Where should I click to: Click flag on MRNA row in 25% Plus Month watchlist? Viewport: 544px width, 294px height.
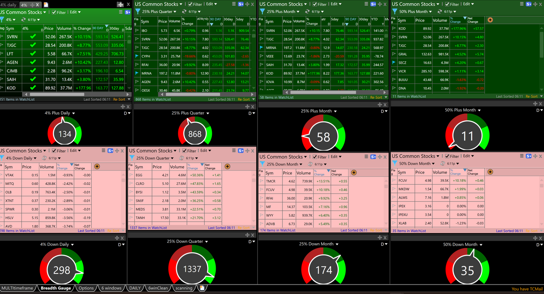pyautogui.click(x=262, y=47)
